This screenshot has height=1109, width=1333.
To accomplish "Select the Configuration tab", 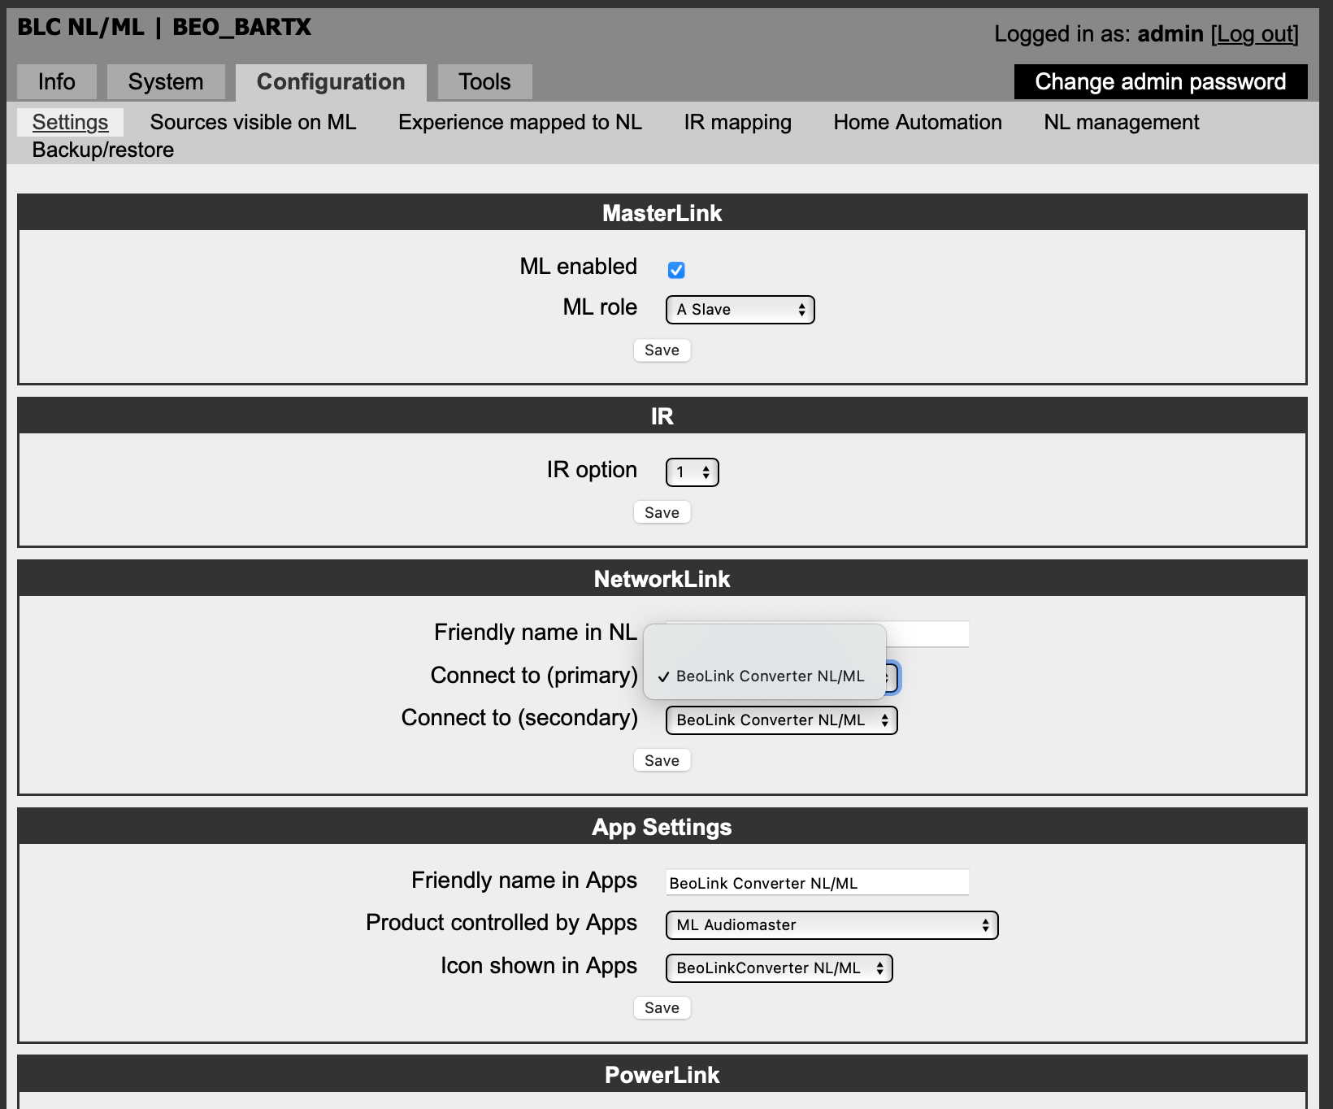I will tap(331, 82).
